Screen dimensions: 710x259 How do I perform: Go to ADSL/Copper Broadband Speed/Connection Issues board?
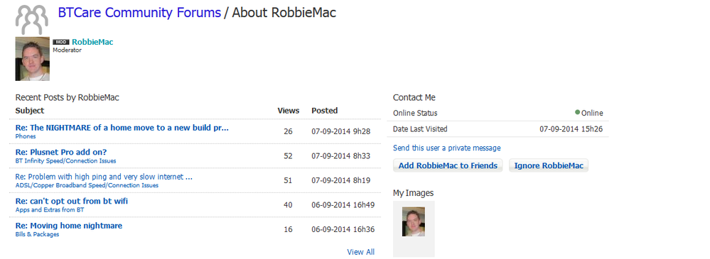click(87, 185)
